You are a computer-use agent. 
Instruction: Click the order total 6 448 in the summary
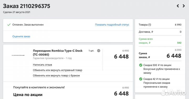pyautogui.click(x=174, y=56)
